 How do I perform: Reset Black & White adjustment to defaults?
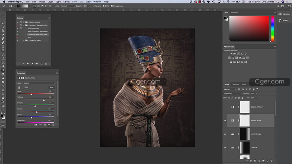(45, 125)
